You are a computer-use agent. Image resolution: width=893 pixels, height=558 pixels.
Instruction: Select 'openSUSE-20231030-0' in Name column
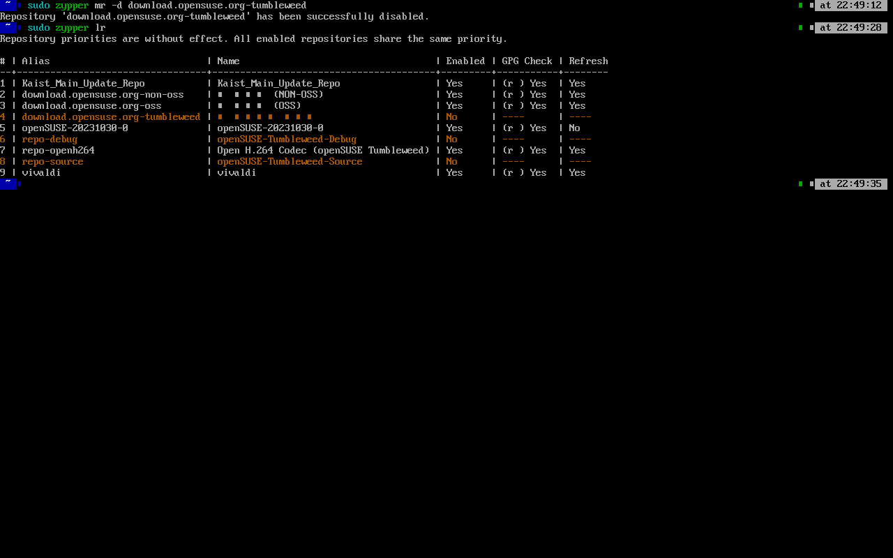[x=271, y=128]
